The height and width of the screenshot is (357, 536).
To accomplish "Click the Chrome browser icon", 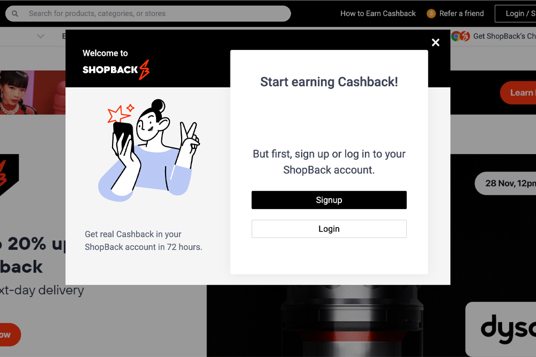I will (x=456, y=36).
